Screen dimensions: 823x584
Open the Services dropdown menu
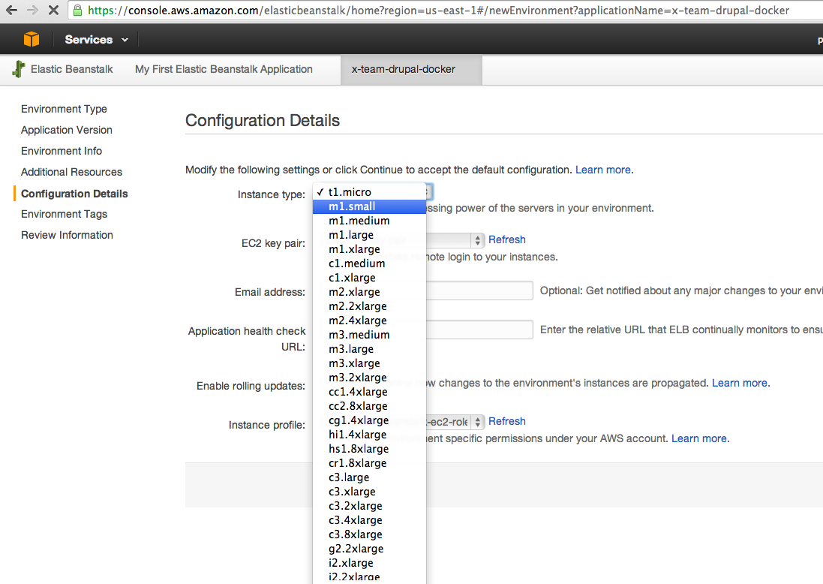(x=96, y=39)
